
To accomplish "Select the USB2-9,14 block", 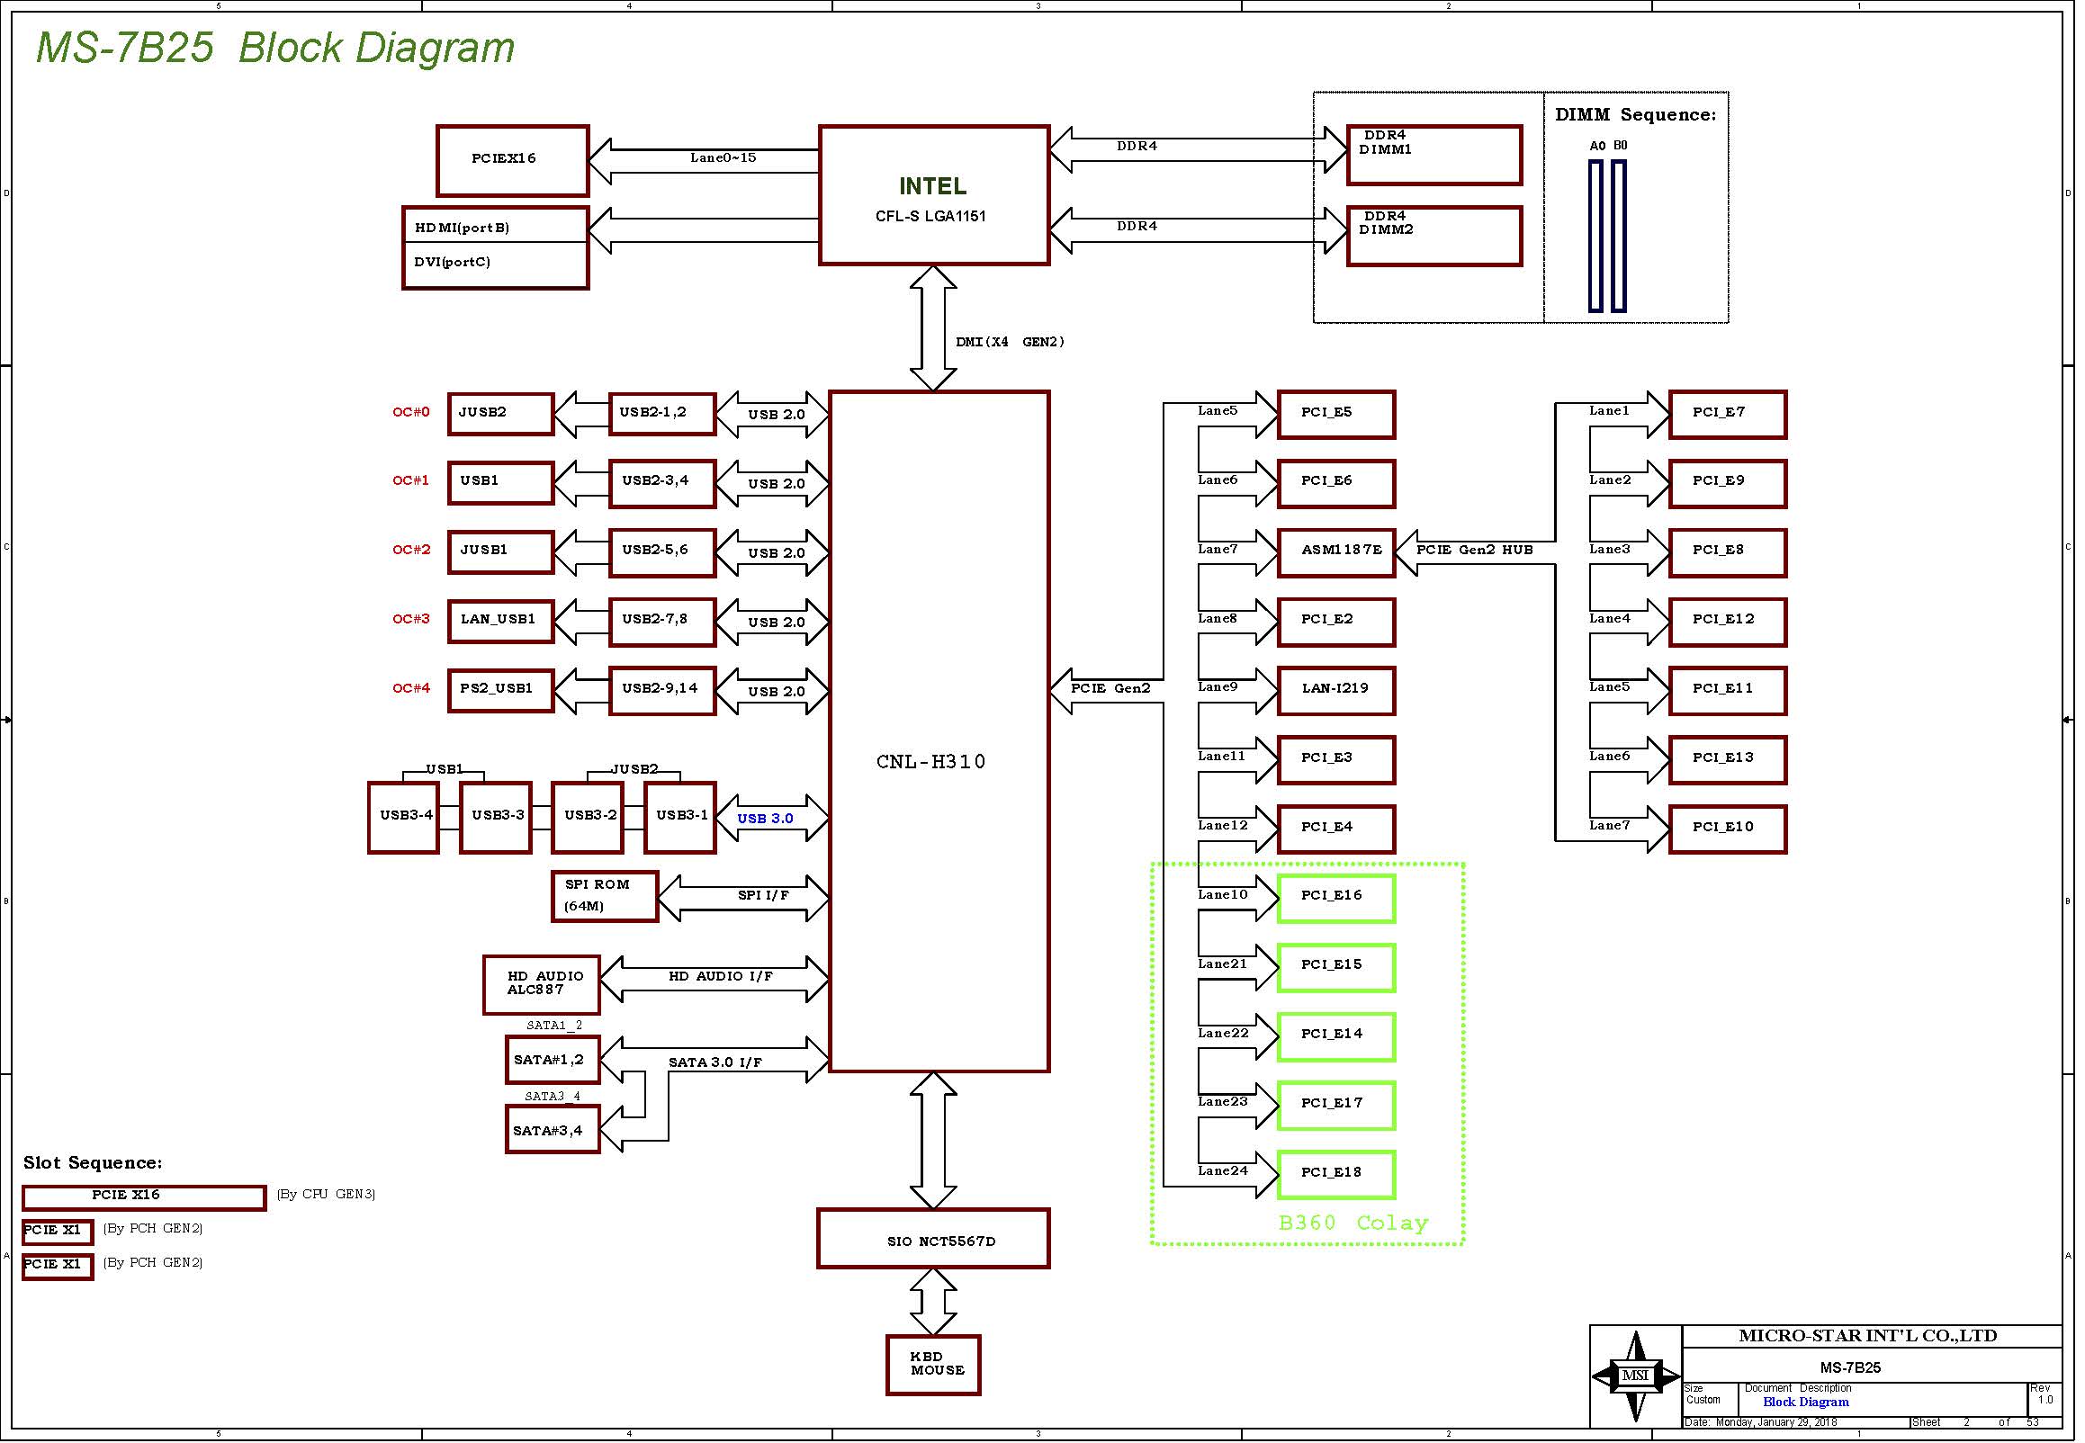I will 661,690.
